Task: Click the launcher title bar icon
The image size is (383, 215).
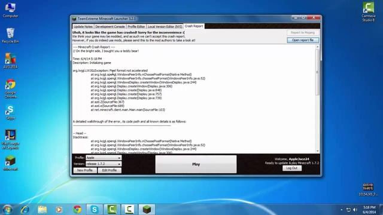Action: (x=74, y=19)
